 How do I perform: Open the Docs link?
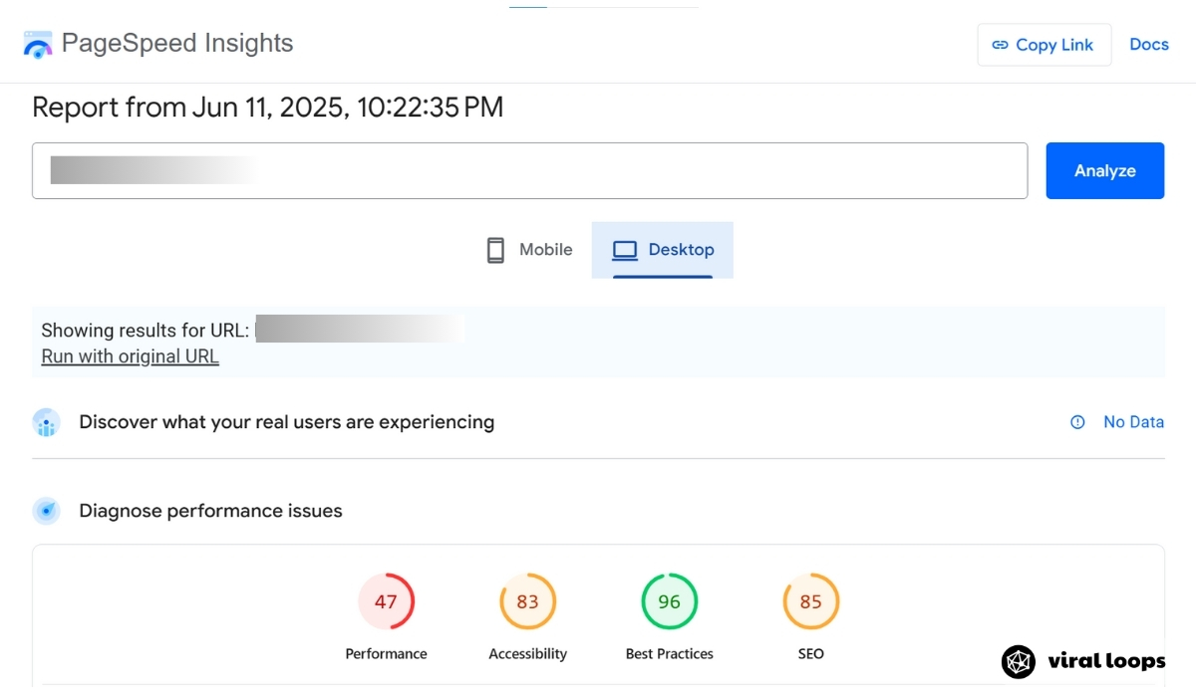pyautogui.click(x=1149, y=45)
